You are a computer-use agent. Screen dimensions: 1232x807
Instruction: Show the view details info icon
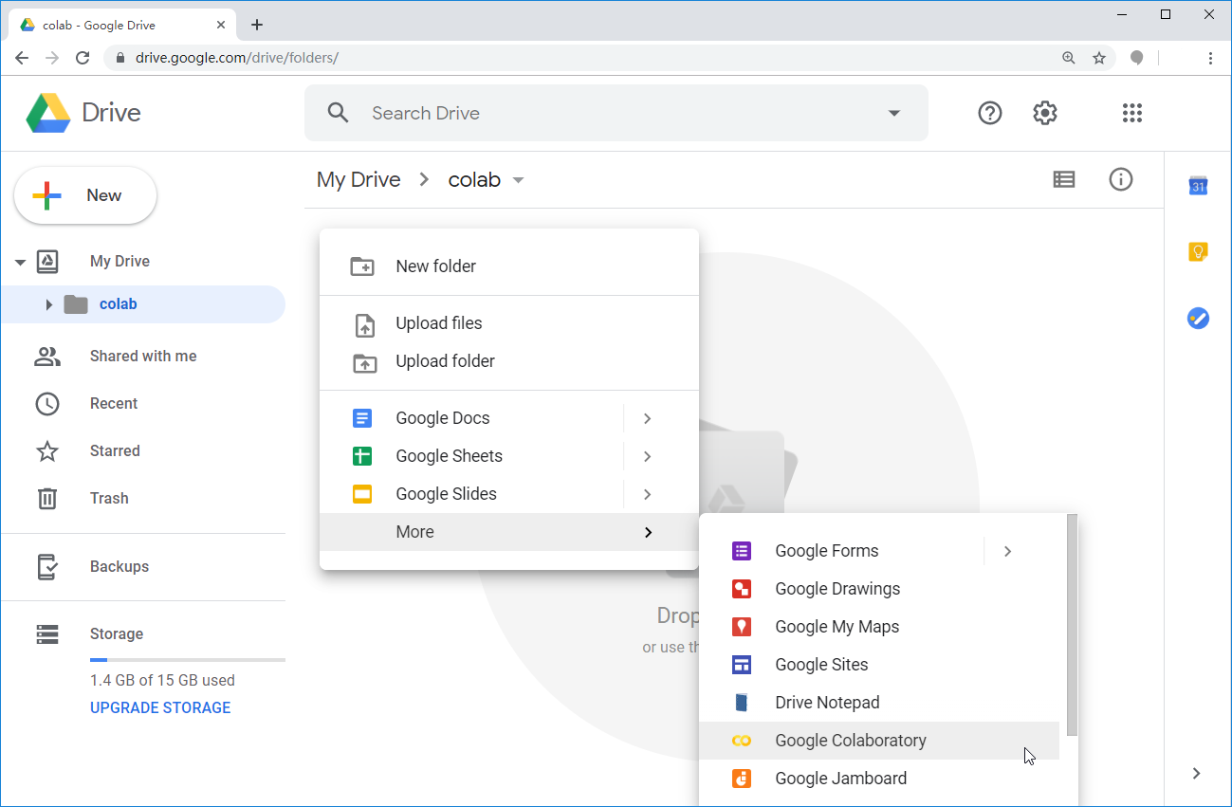coord(1121,179)
